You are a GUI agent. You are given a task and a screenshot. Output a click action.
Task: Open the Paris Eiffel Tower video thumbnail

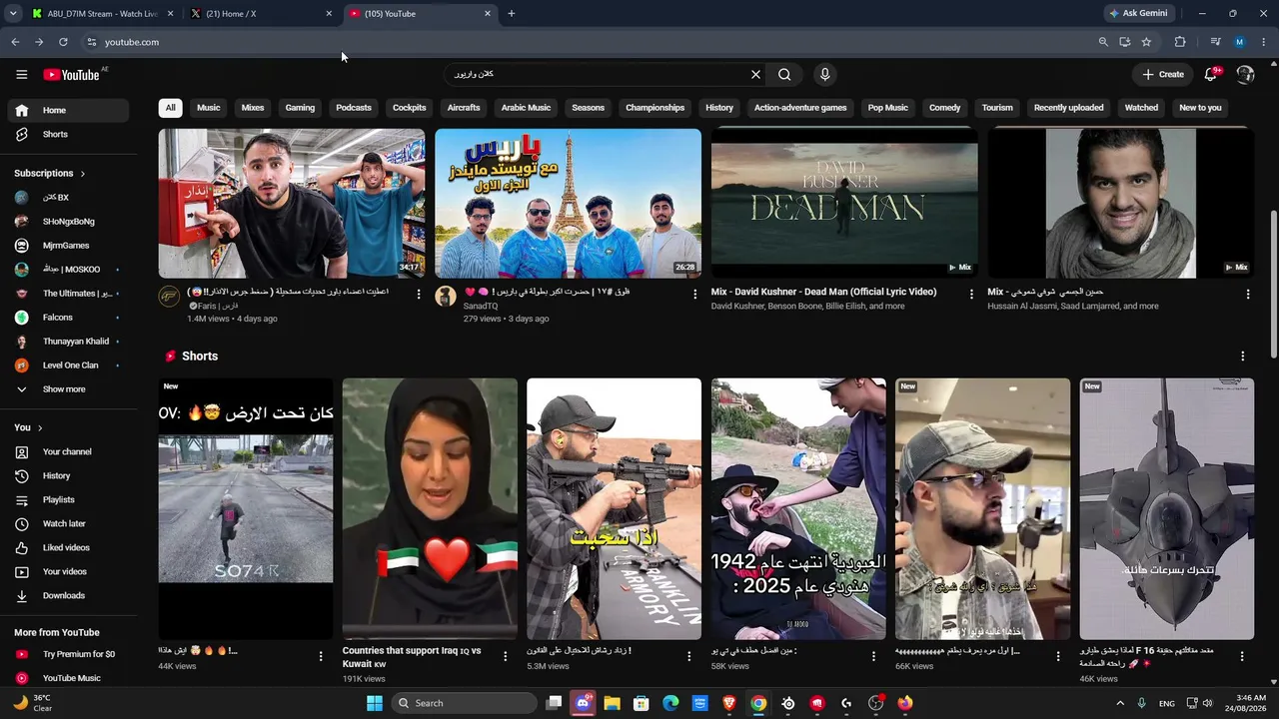(568, 204)
